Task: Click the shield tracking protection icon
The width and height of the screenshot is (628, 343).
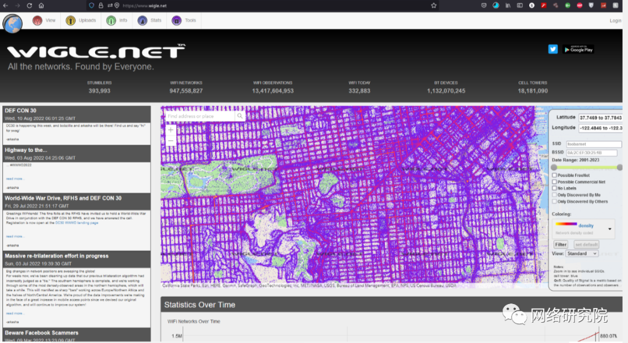Action: (92, 6)
